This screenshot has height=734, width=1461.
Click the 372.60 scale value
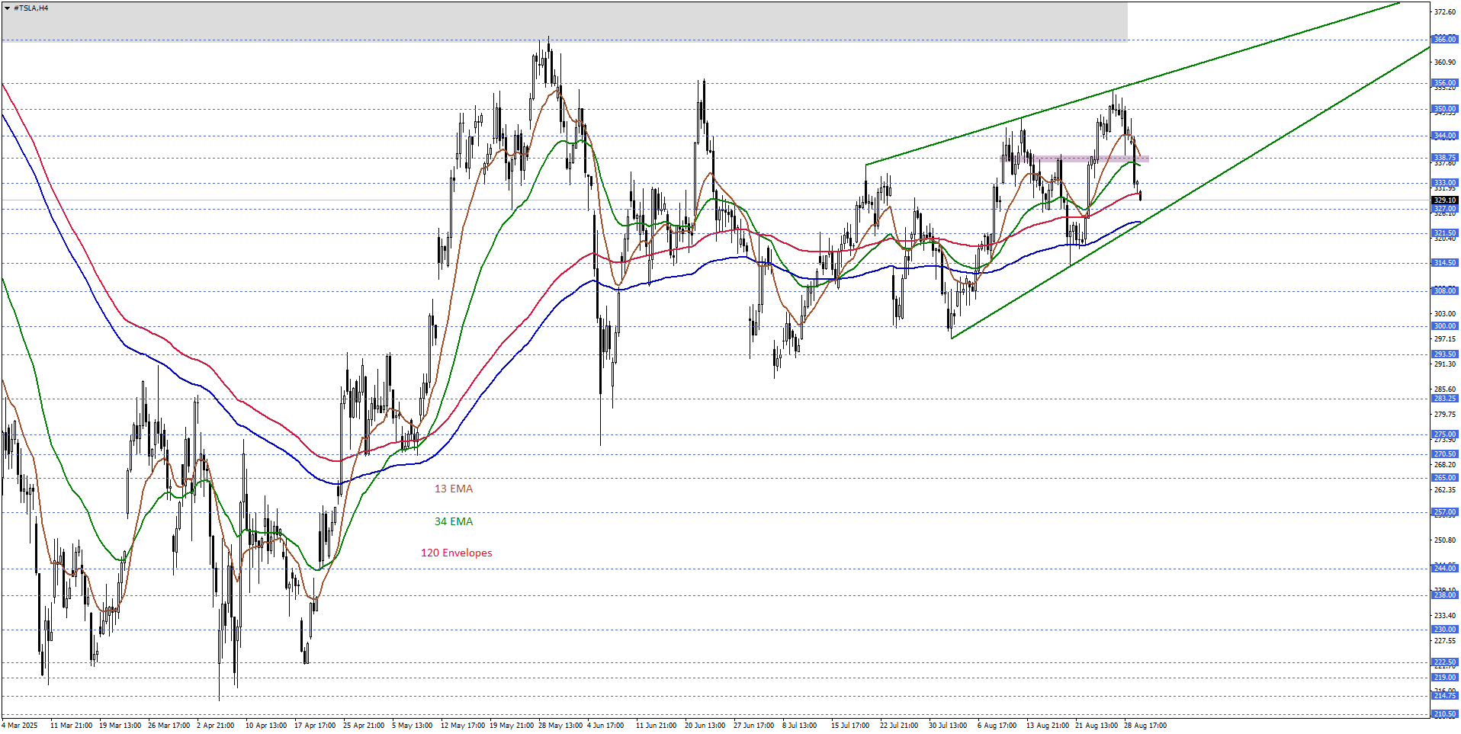pyautogui.click(x=1445, y=12)
